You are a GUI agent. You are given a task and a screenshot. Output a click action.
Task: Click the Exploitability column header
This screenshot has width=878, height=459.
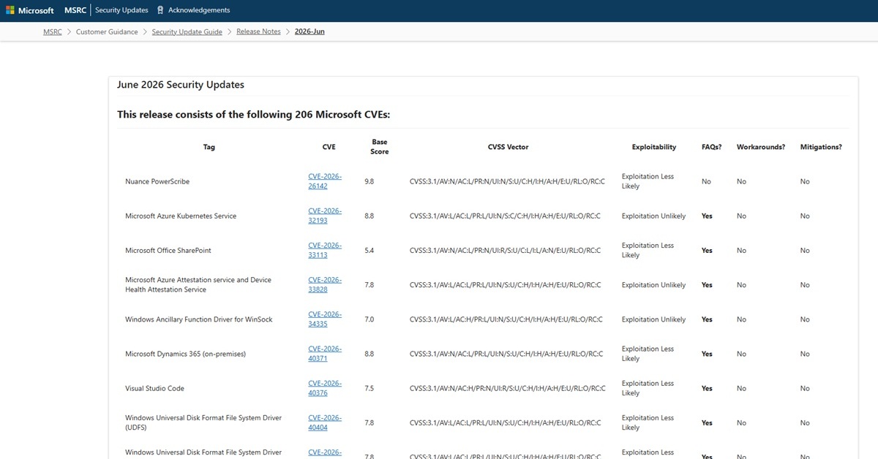[x=654, y=147]
